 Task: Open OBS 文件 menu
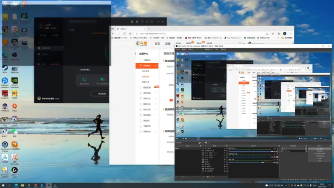(178, 49)
